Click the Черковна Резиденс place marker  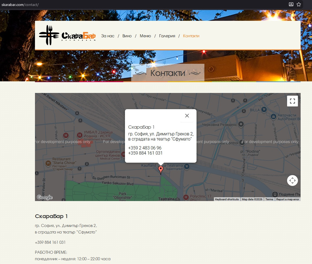pyautogui.click(x=241, y=124)
